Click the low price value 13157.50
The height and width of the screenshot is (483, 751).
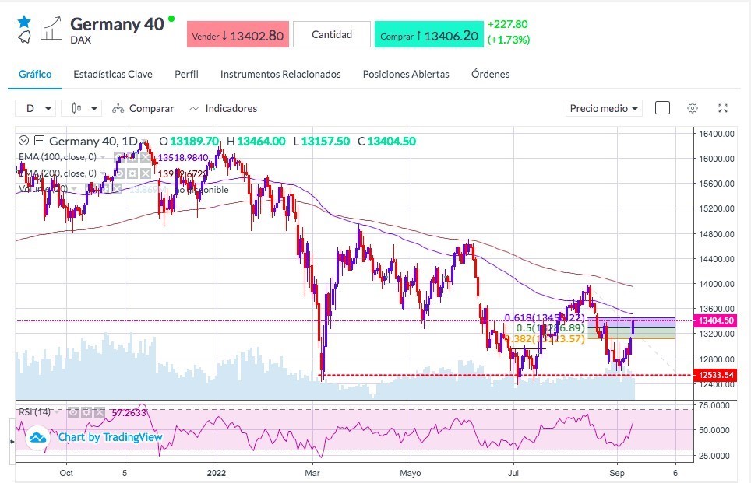point(325,141)
